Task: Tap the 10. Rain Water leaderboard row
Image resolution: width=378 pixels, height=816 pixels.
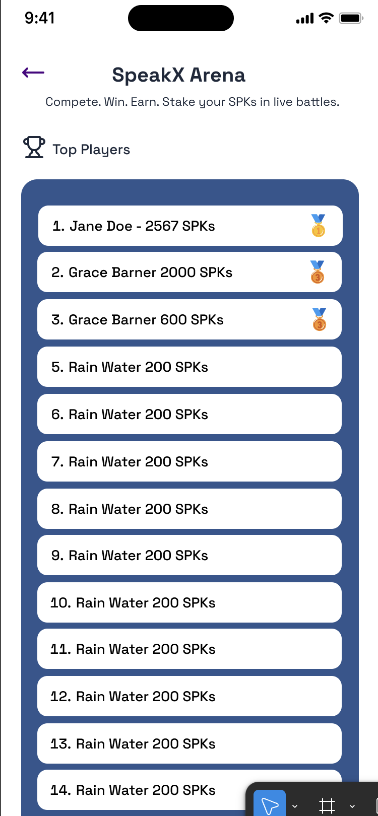Action: 189,603
